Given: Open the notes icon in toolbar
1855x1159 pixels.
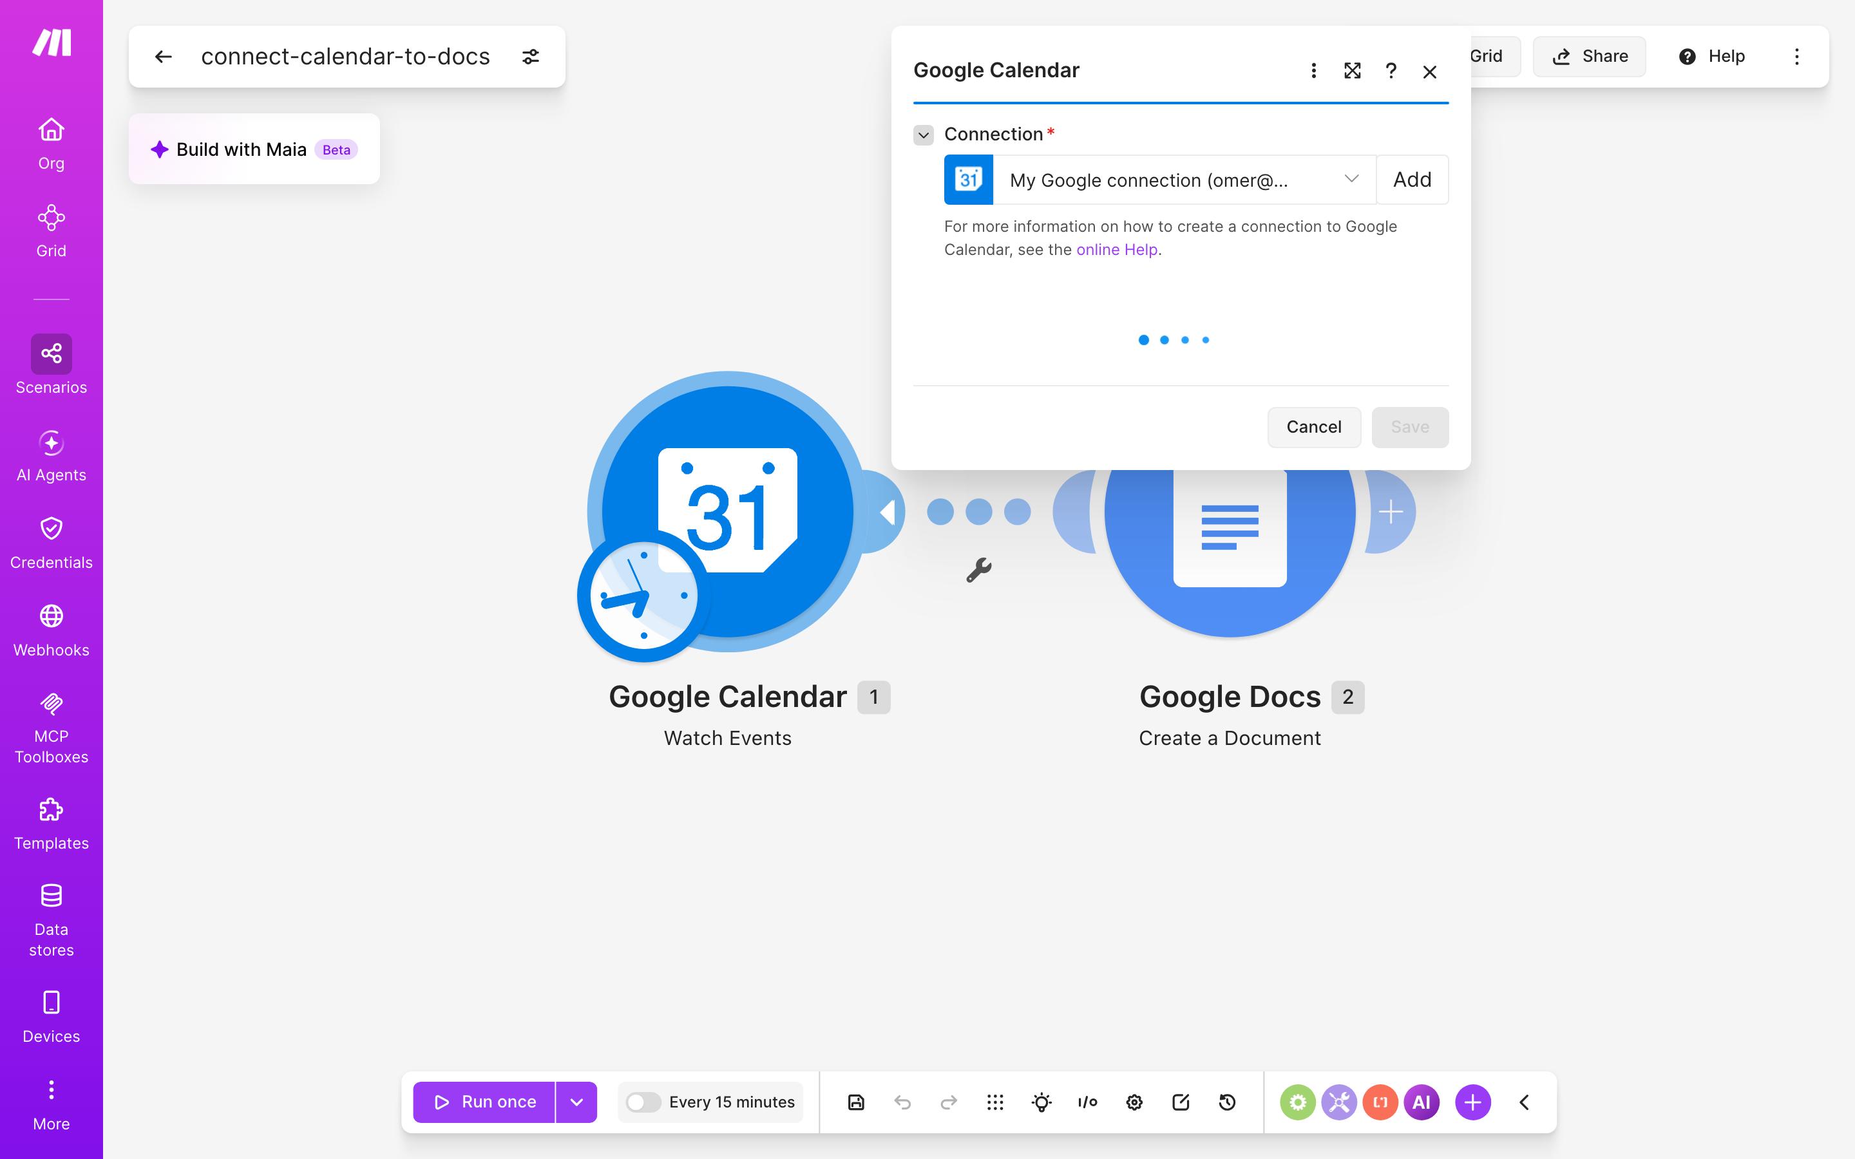Looking at the screenshot, I should (x=1181, y=1102).
